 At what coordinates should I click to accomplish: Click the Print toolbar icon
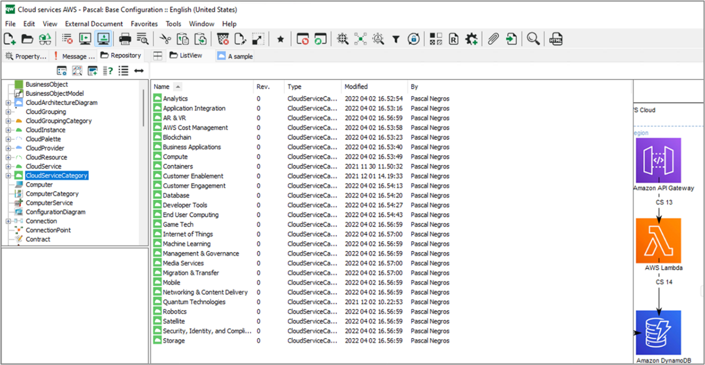[x=125, y=39]
